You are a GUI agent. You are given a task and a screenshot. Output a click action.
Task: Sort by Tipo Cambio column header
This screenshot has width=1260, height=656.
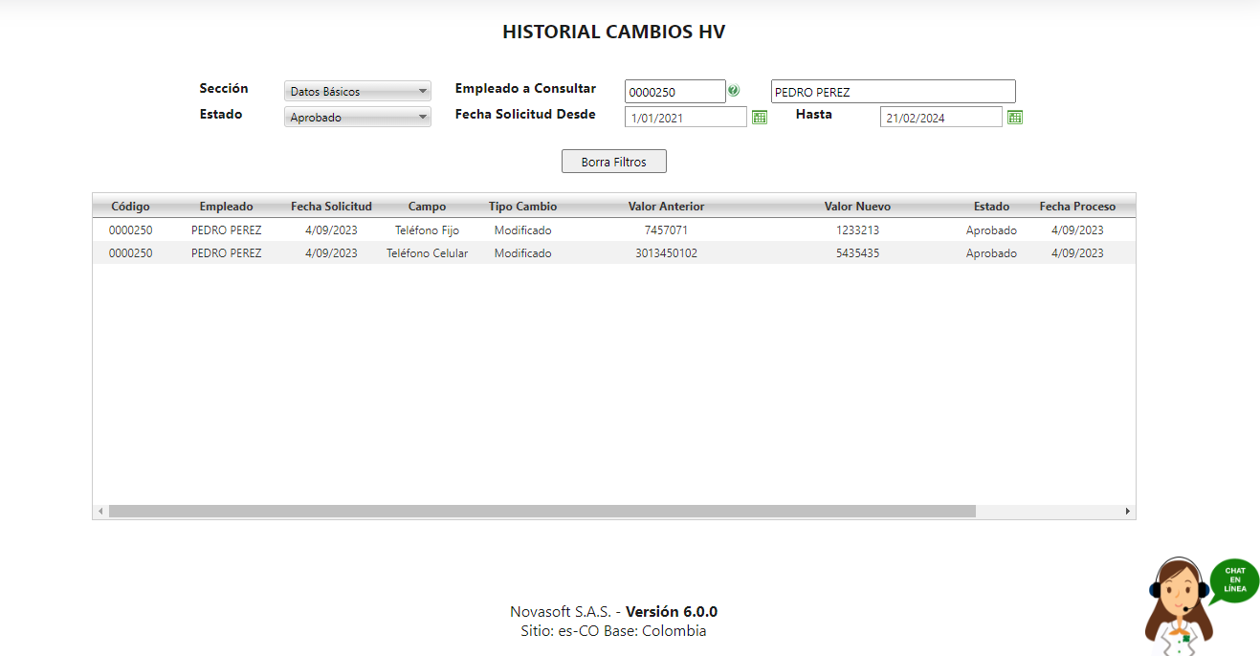point(522,207)
